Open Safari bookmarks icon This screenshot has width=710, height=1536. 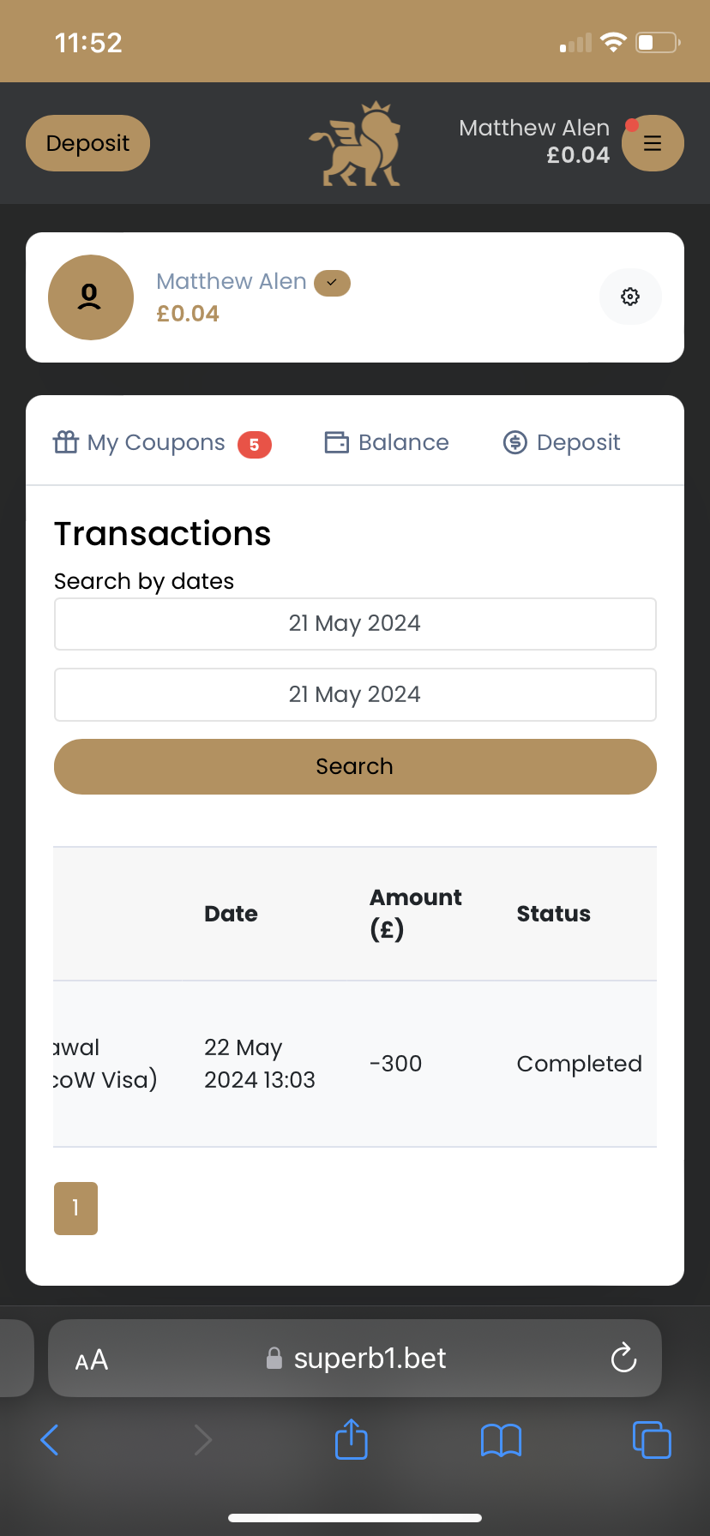[x=502, y=1440]
